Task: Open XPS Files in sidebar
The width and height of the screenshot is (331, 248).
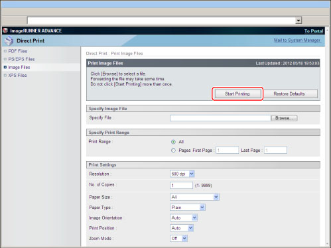Action: point(17,76)
